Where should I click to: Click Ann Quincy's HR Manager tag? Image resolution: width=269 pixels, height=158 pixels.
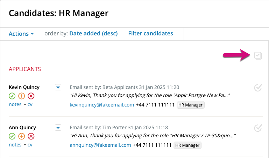click(187, 145)
